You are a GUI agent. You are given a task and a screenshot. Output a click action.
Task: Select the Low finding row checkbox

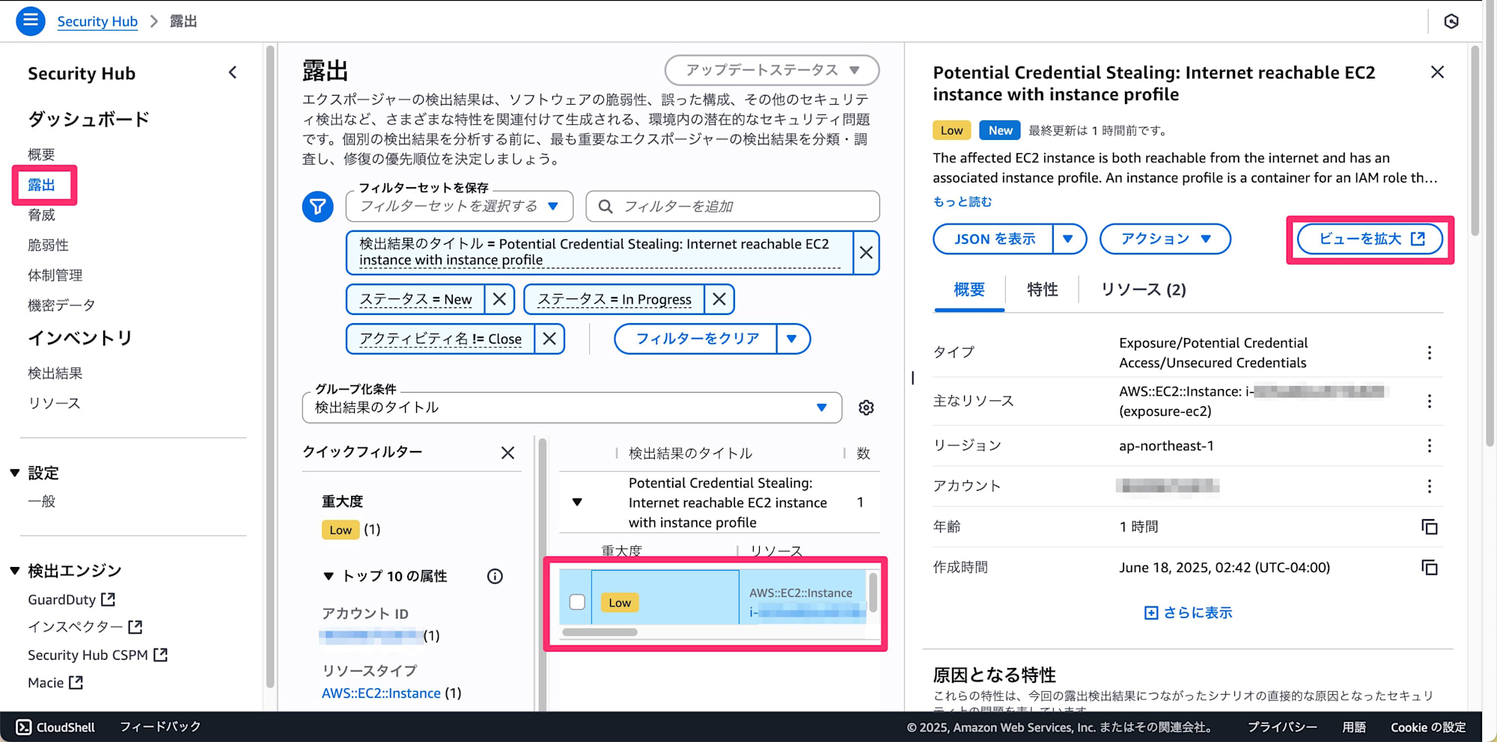coord(577,602)
